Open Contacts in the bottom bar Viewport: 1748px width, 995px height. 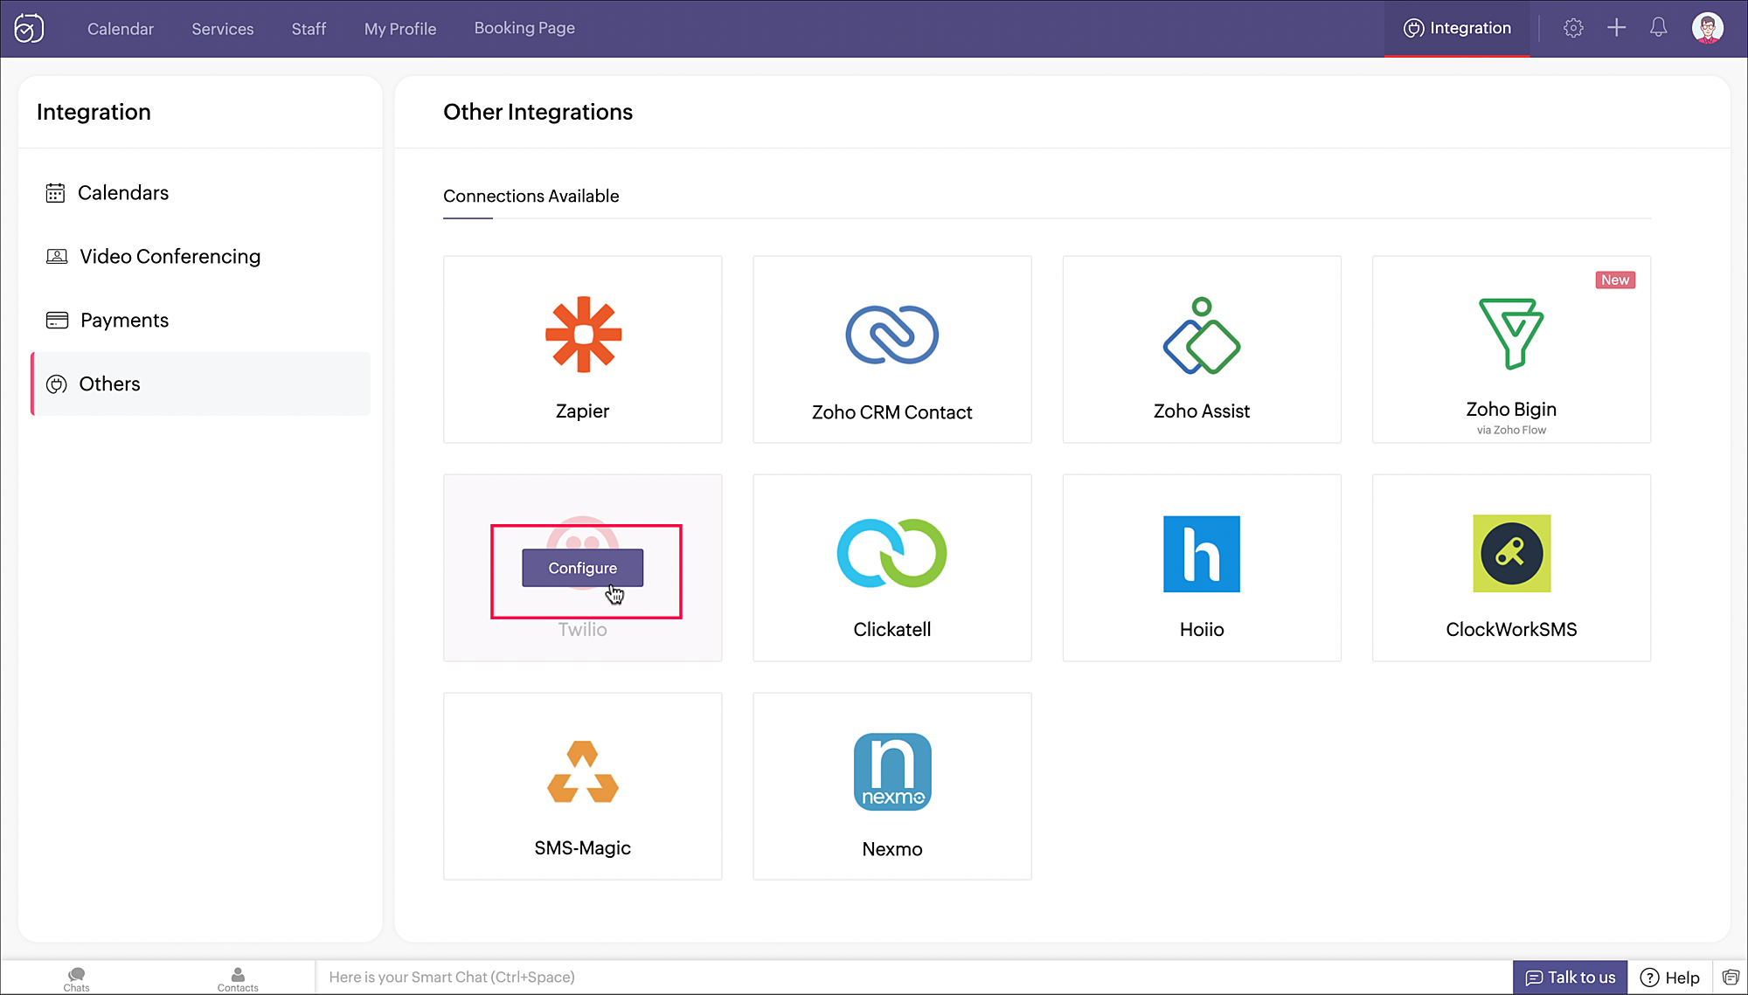coord(238,979)
